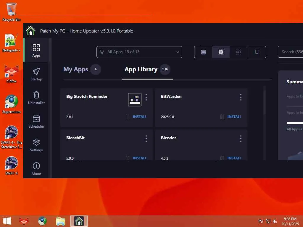Image resolution: width=303 pixels, height=227 pixels.
Task: Open the Settings gear section
Action: 36,145
